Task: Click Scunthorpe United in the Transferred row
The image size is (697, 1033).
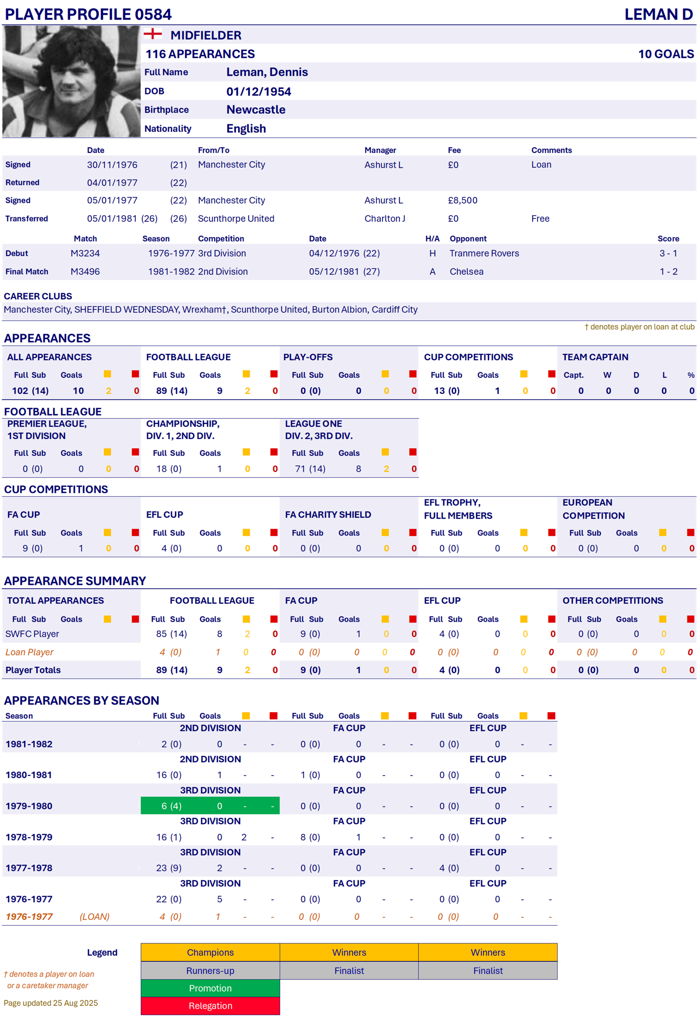Action: pyautogui.click(x=236, y=219)
